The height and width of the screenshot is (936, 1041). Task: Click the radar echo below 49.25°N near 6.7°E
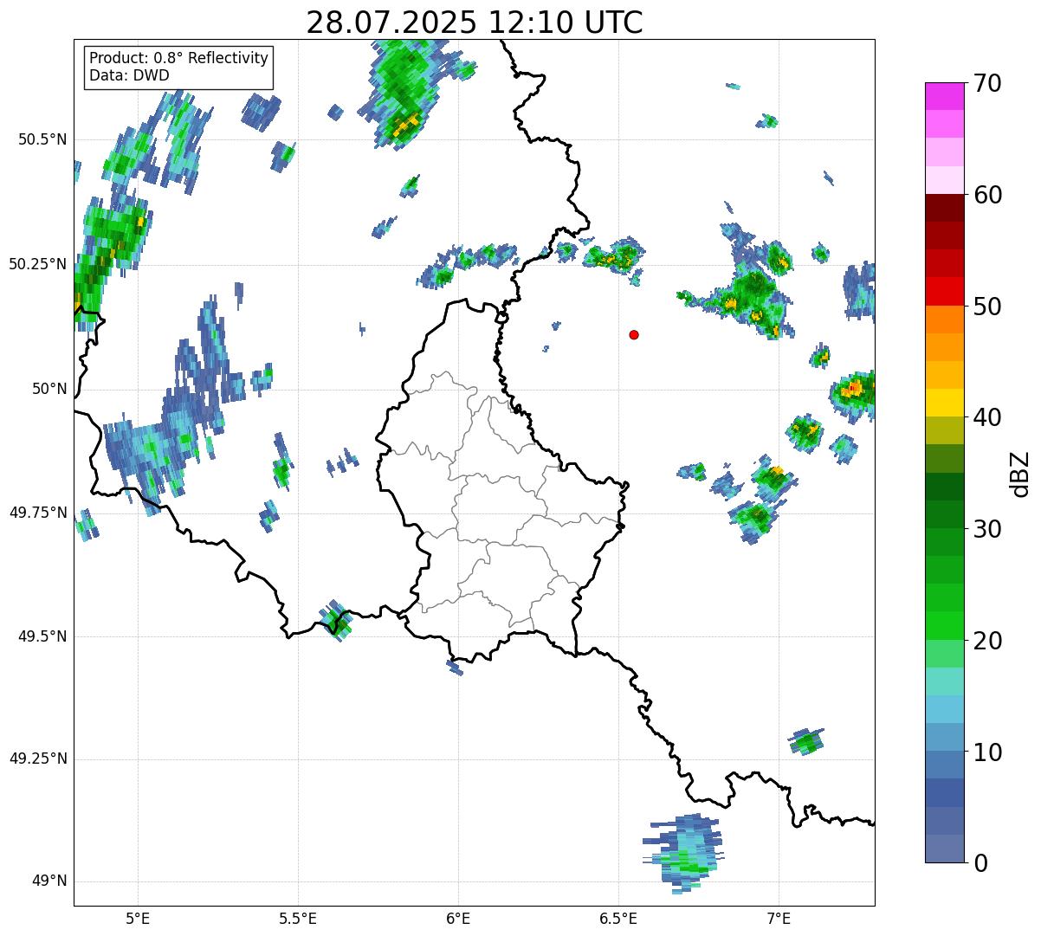click(684, 853)
